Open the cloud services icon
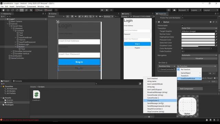 pos(174,10)
